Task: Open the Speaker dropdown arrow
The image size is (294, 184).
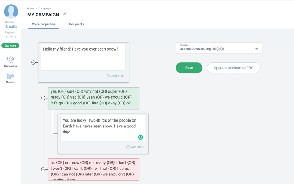Action: click(257, 49)
